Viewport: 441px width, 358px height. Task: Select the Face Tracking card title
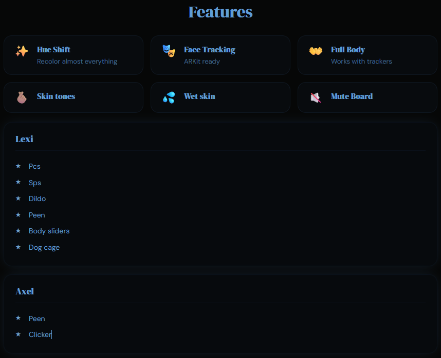210,50
